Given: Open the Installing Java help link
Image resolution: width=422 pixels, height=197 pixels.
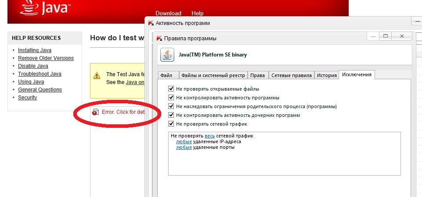Looking at the screenshot, I should tap(34, 50).
